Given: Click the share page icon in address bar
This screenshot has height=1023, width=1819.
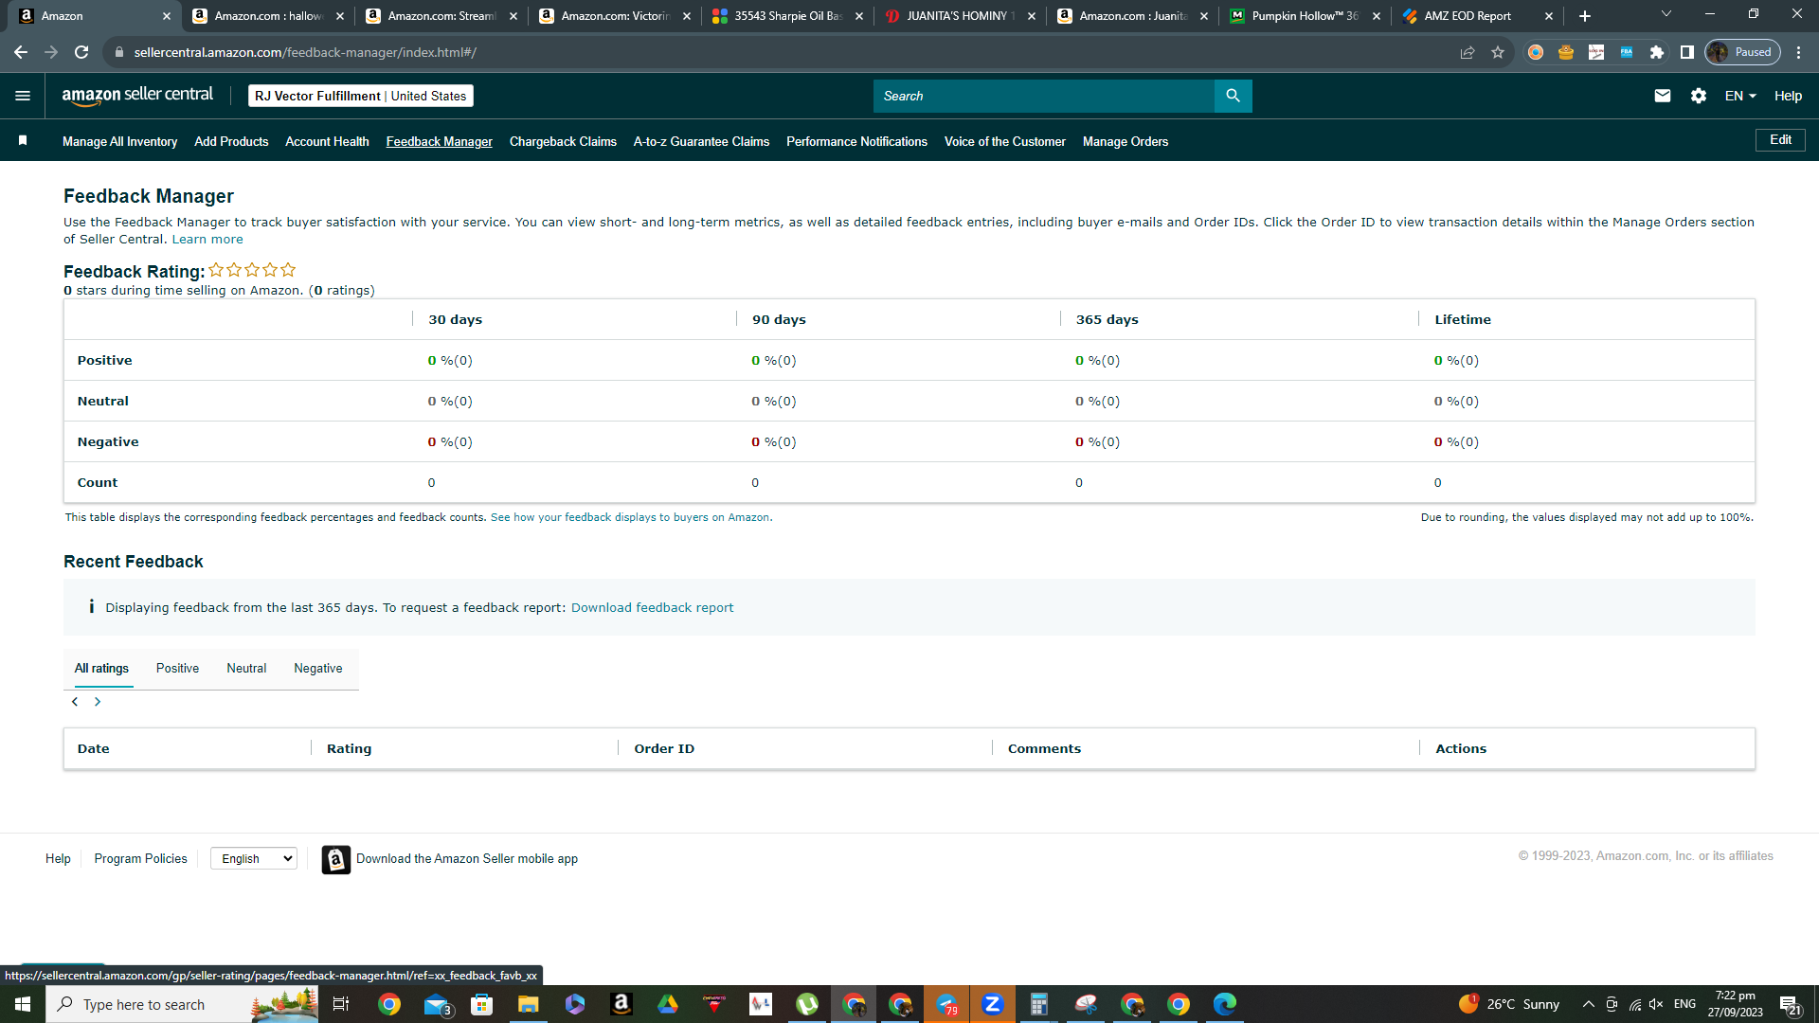Looking at the screenshot, I should click(1468, 52).
